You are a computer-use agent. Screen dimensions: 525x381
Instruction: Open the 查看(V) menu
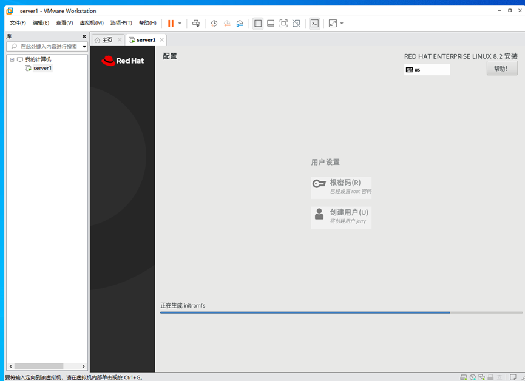(64, 23)
